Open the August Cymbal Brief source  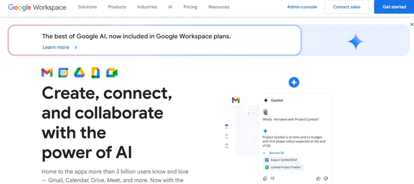click(282, 160)
